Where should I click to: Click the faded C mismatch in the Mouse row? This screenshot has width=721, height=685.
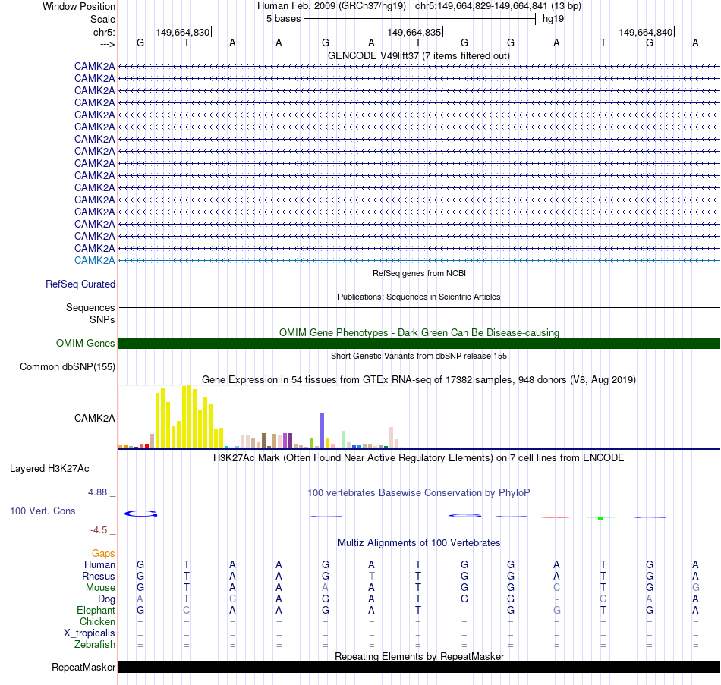(x=557, y=588)
